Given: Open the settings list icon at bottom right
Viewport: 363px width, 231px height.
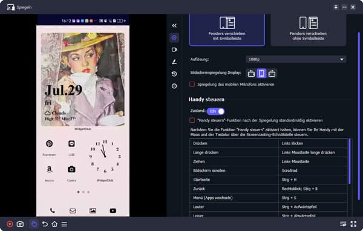Looking at the screenshot, I should [x=343, y=224].
